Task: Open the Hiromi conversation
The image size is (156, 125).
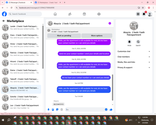Action: [x=21, y=63]
